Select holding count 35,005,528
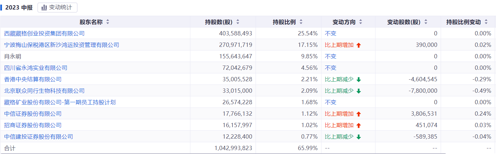 point(237,79)
